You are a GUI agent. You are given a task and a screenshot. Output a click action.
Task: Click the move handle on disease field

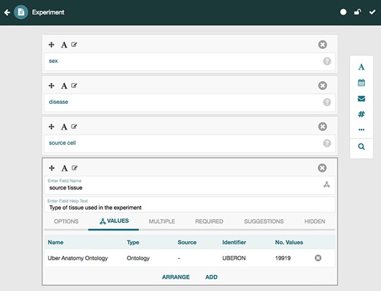51,86
